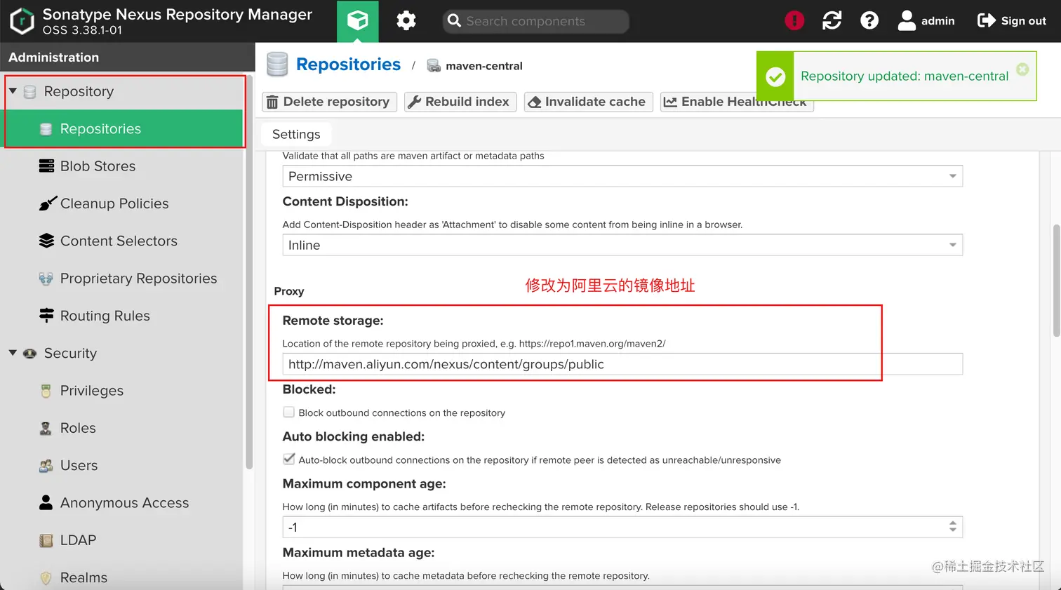Dismiss the Repository updated notification
The width and height of the screenshot is (1061, 590).
pos(1022,69)
